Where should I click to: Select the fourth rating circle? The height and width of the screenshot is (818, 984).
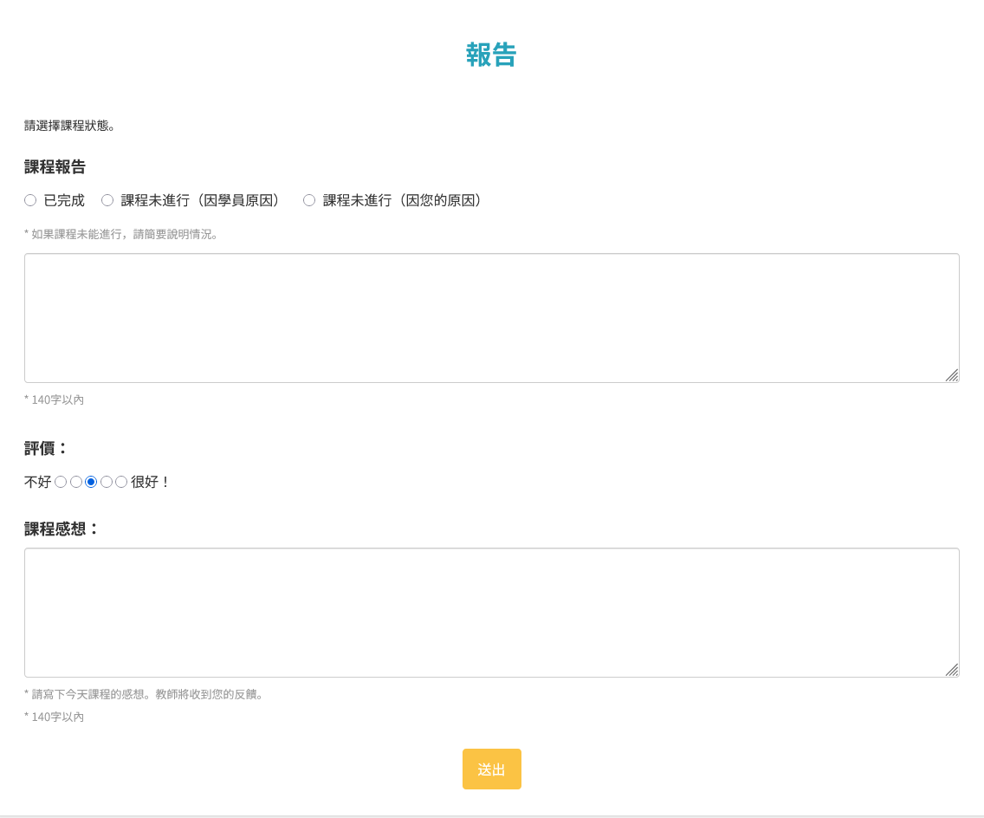pyautogui.click(x=106, y=481)
